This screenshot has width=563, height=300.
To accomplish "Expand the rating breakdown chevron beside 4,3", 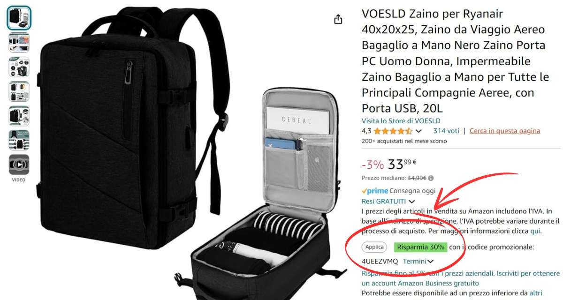I will (x=418, y=132).
